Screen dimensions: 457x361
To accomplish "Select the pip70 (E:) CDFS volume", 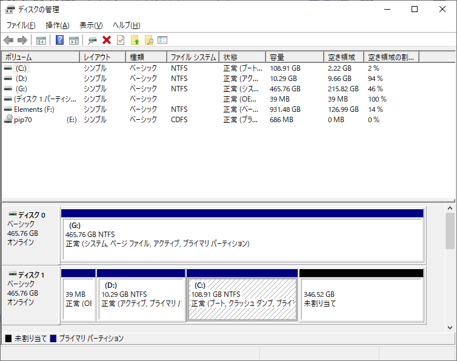I will point(25,120).
